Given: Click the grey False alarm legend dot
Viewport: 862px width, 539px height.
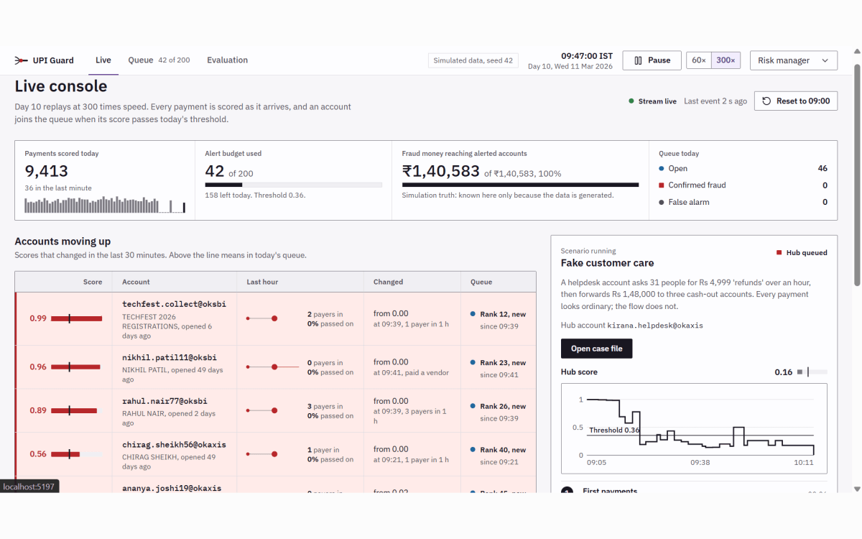Looking at the screenshot, I should [662, 203].
